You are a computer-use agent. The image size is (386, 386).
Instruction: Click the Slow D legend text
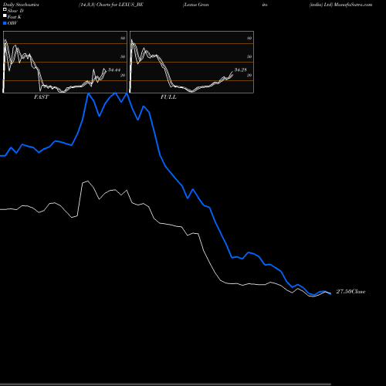coord(15,11)
